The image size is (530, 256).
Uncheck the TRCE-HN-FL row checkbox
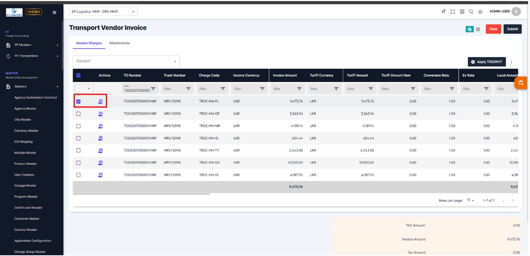click(79, 102)
